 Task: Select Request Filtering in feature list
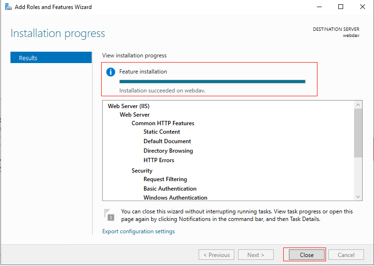click(x=165, y=179)
